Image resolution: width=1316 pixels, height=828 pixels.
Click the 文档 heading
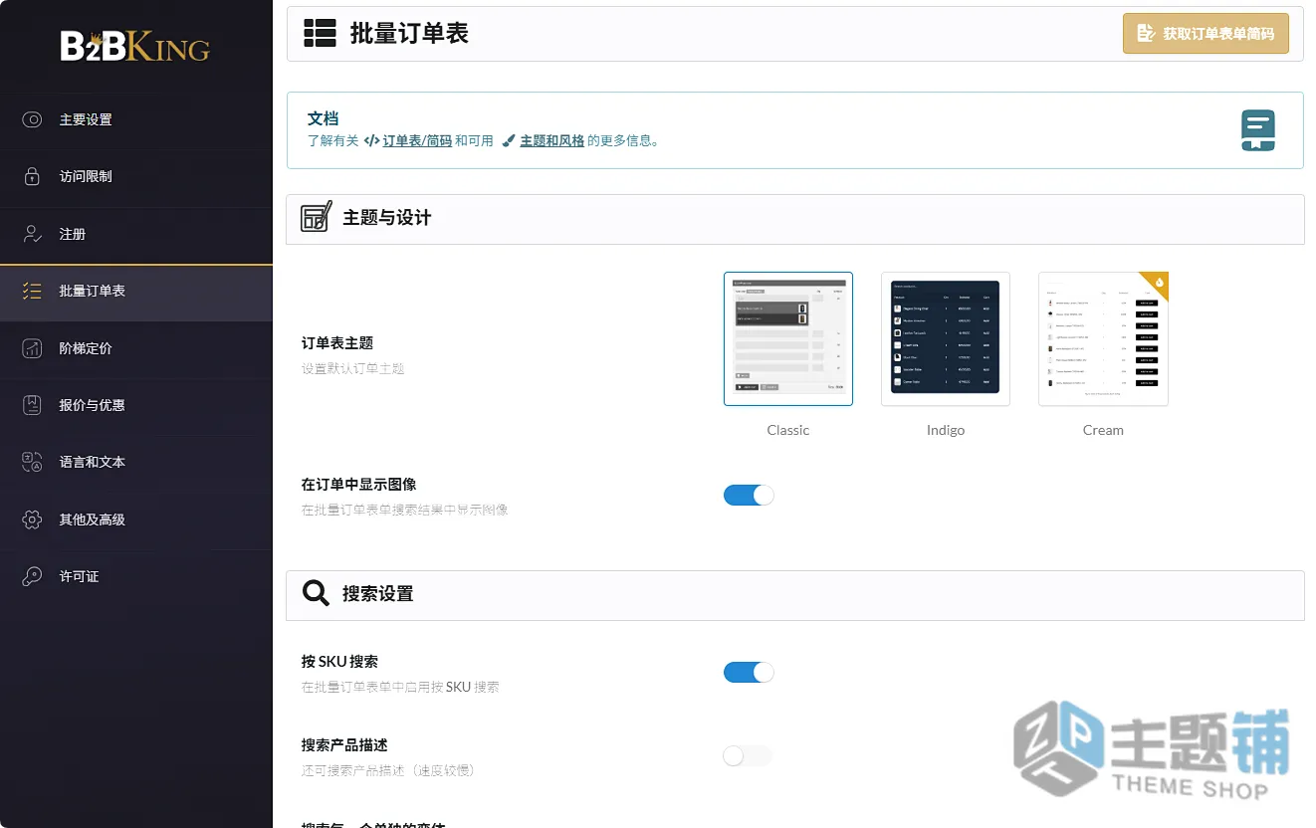324,118
